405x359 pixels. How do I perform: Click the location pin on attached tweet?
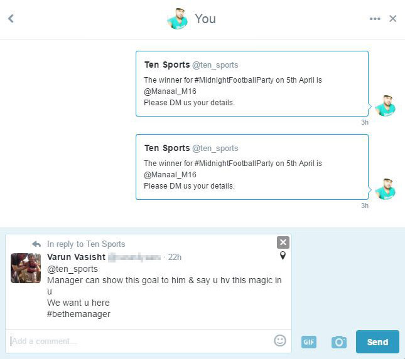[x=283, y=256]
